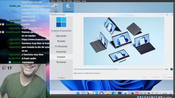
Task: Open the Widgets panel icon on taskbar
Action: [96, 93]
